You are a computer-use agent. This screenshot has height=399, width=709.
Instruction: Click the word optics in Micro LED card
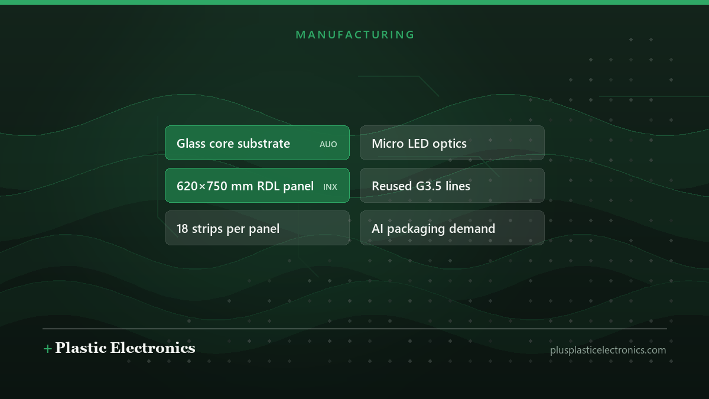[450, 144]
